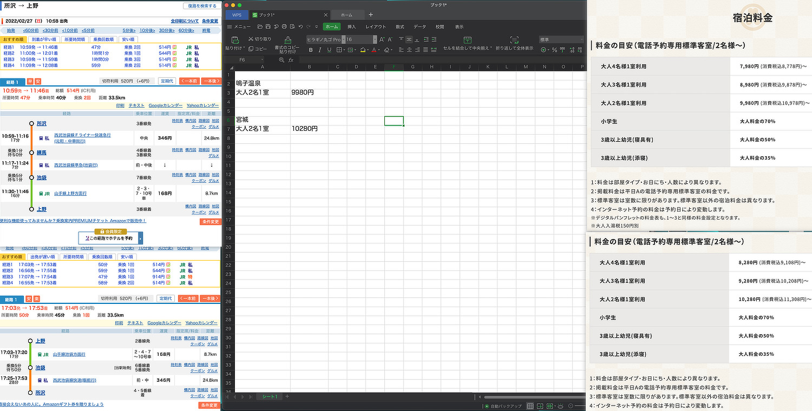This screenshot has height=411, width=812.
Task: Click the Open folder icon in quick toolbar
Action: point(260,26)
